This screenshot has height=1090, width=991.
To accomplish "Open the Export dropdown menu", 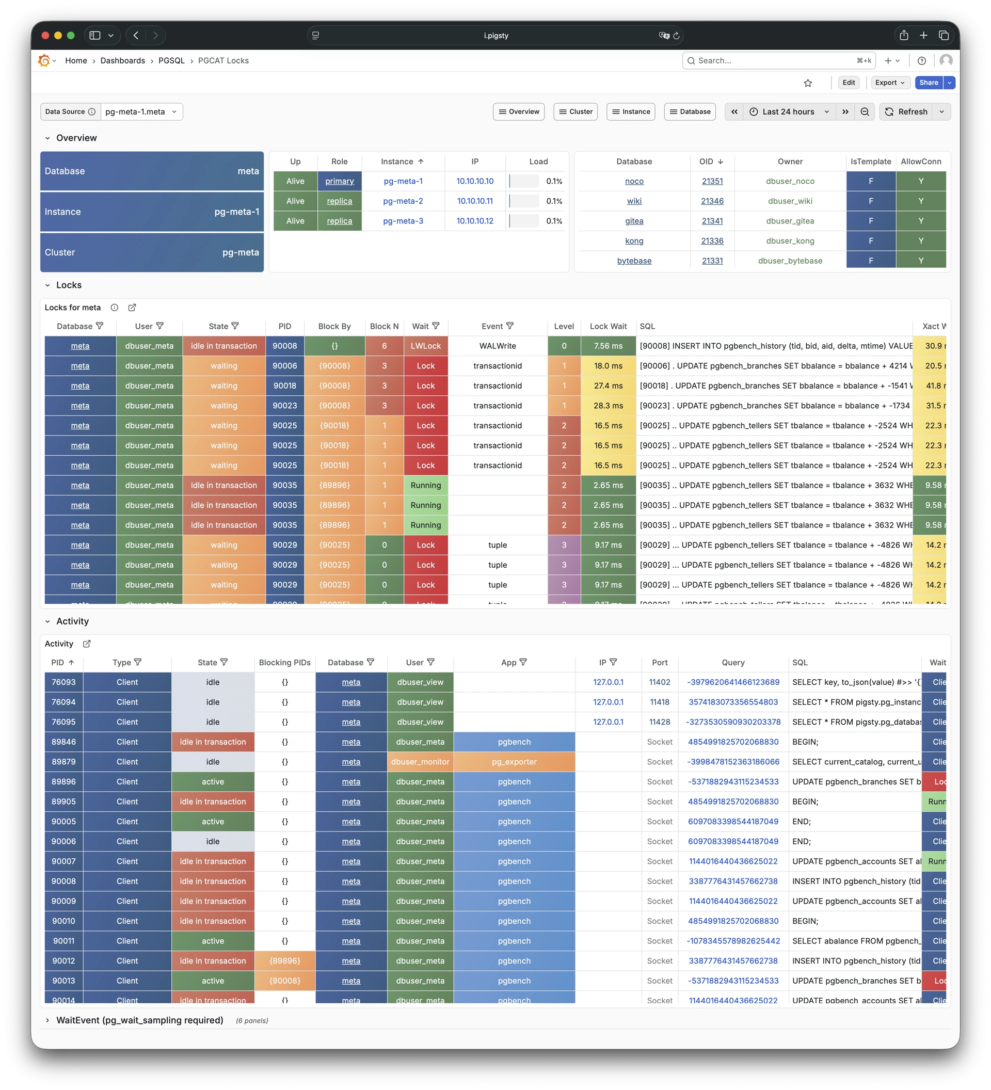I will click(x=890, y=83).
